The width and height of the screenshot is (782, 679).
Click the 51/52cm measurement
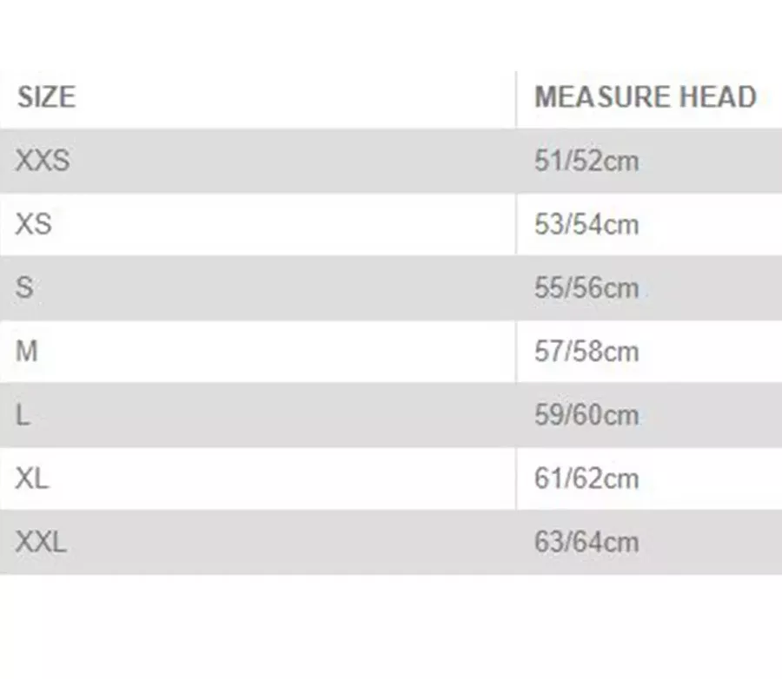pos(586,161)
